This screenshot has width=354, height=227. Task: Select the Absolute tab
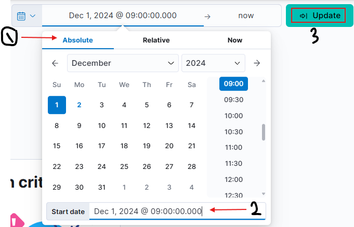click(x=77, y=40)
